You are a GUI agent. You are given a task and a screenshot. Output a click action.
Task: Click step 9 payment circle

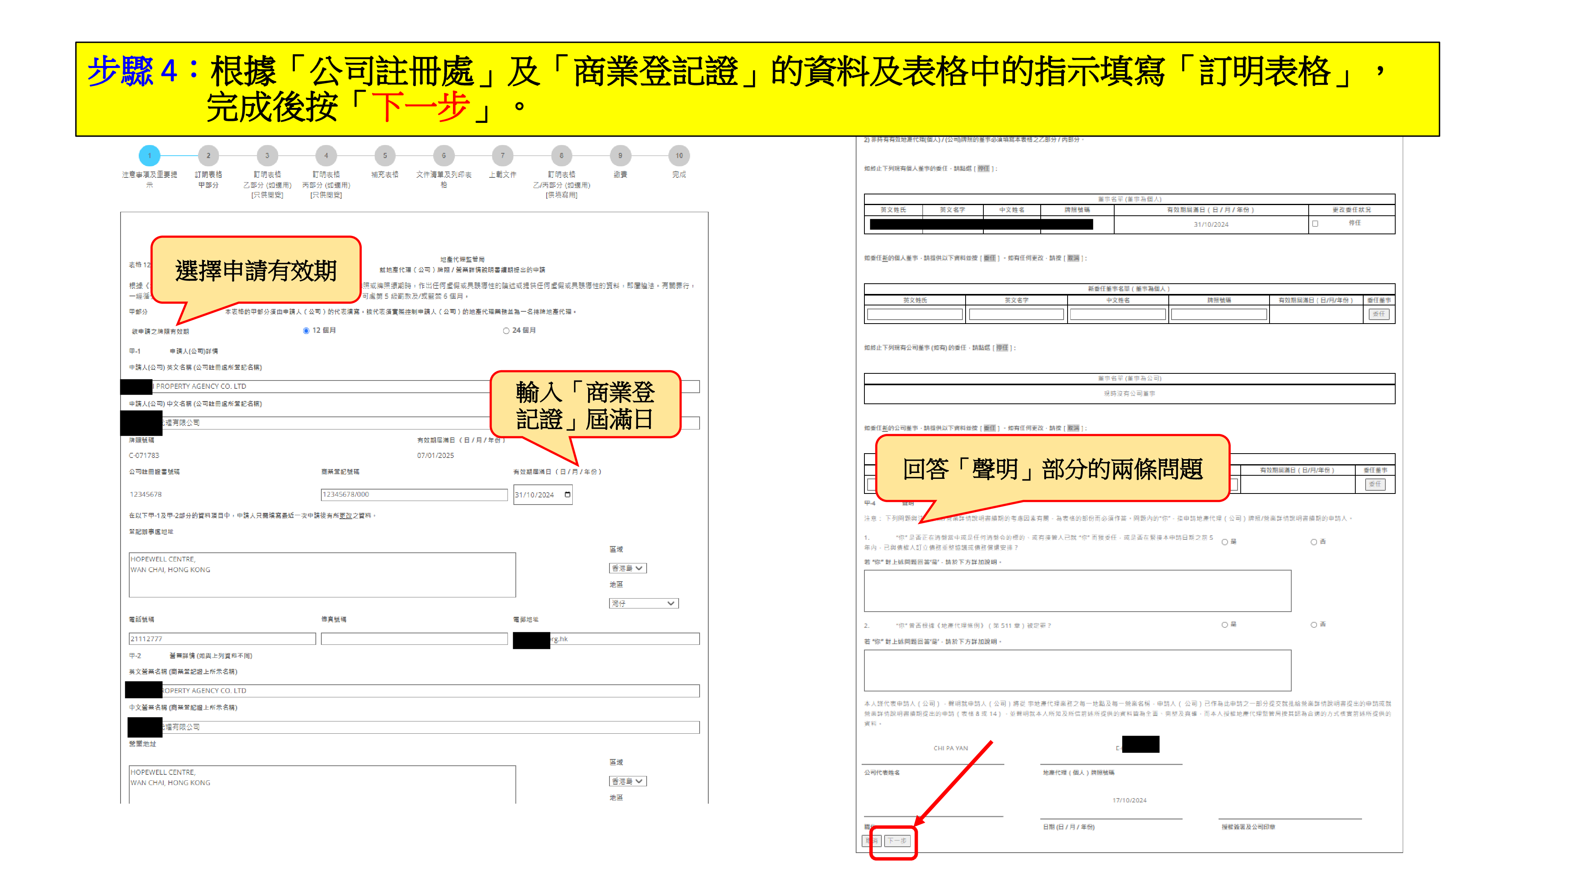click(620, 156)
